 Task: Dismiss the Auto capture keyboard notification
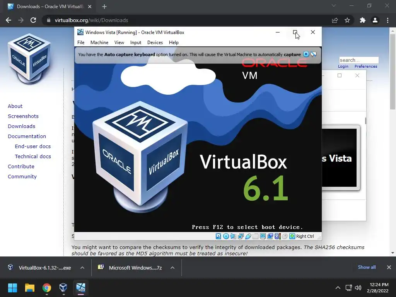[x=306, y=54]
